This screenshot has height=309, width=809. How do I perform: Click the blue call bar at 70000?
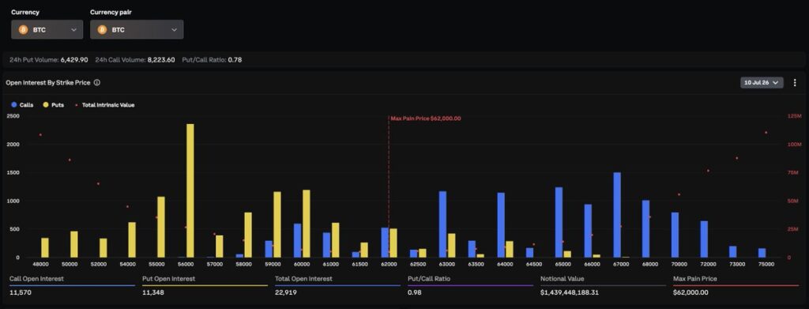(x=675, y=235)
